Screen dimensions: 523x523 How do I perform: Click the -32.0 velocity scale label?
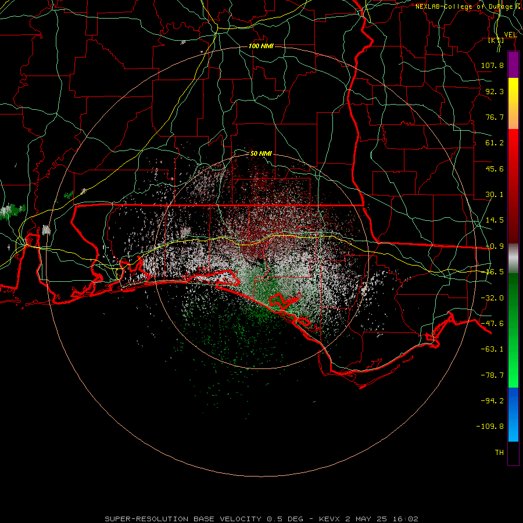tap(492, 298)
